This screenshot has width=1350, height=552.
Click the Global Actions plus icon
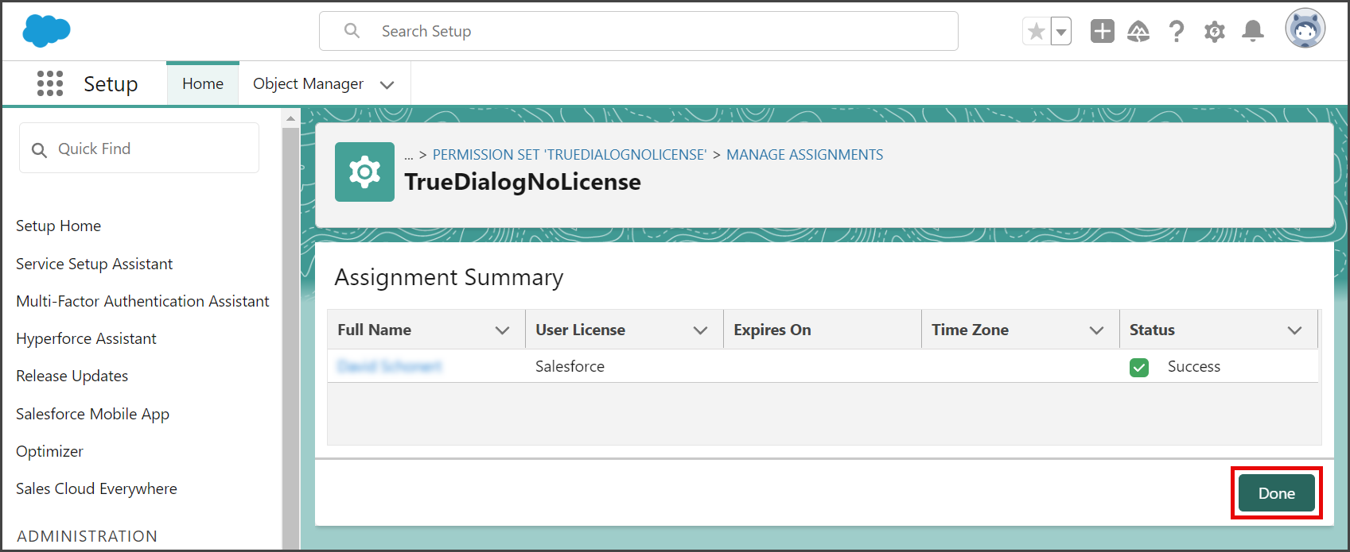tap(1102, 31)
